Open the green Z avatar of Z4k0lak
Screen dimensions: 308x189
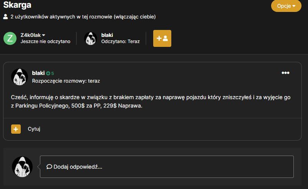point(10,38)
